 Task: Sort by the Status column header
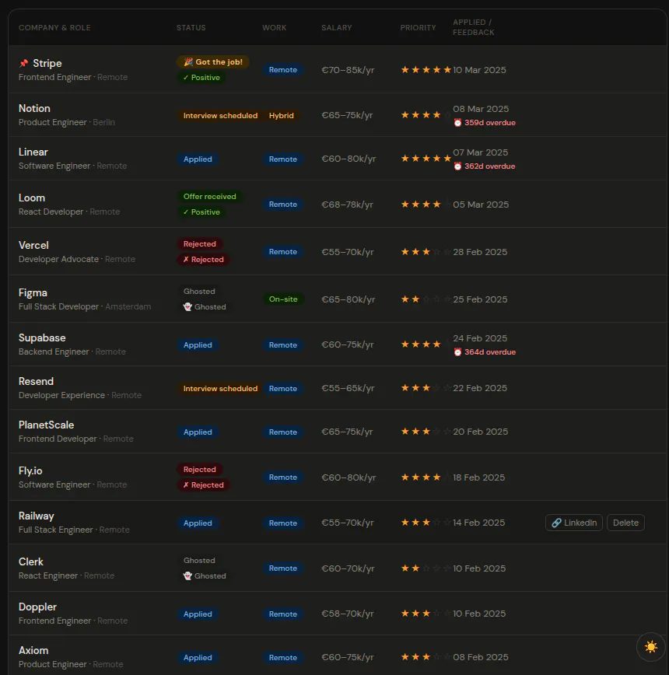[191, 27]
